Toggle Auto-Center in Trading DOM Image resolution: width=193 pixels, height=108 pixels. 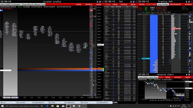[163, 4]
